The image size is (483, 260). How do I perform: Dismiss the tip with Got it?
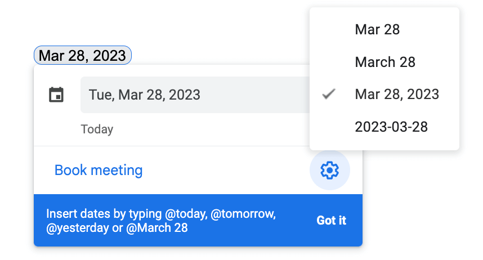[x=332, y=221]
